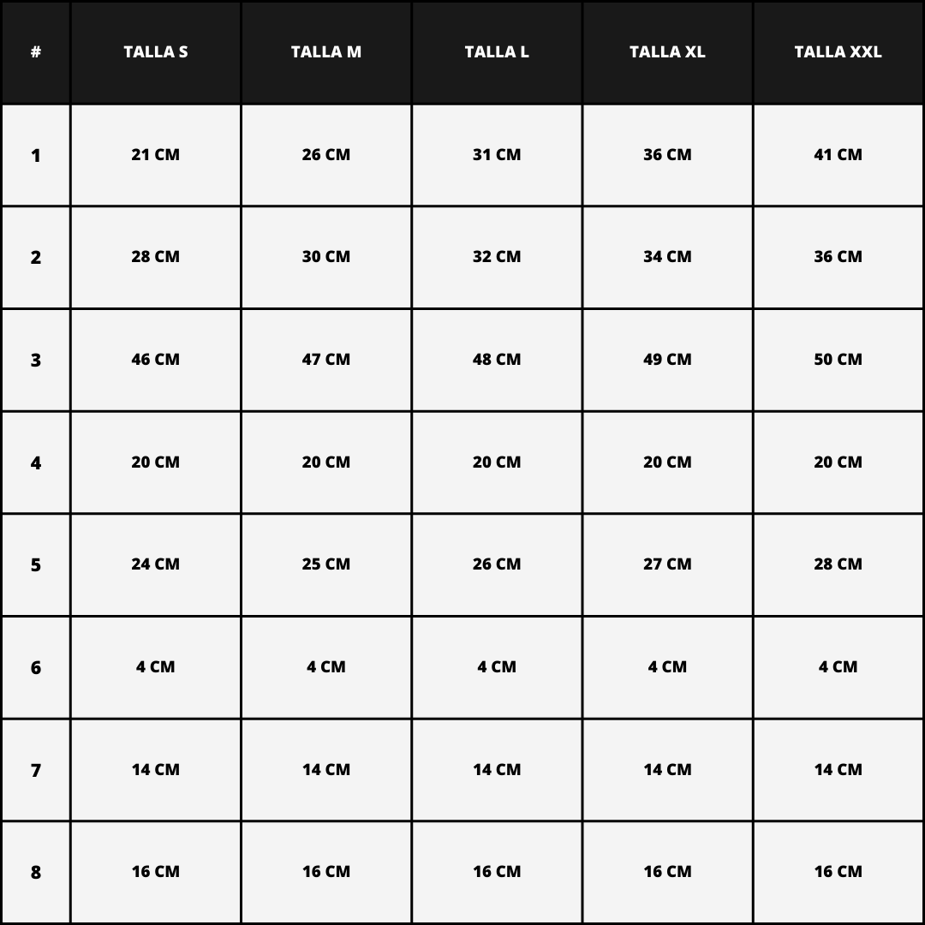Select the 34 CM cell in row 2
Image resolution: width=925 pixels, height=925 pixels.
667,257
